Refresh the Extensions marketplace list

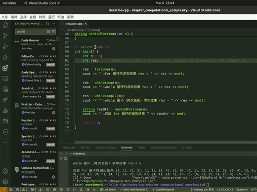47,24
